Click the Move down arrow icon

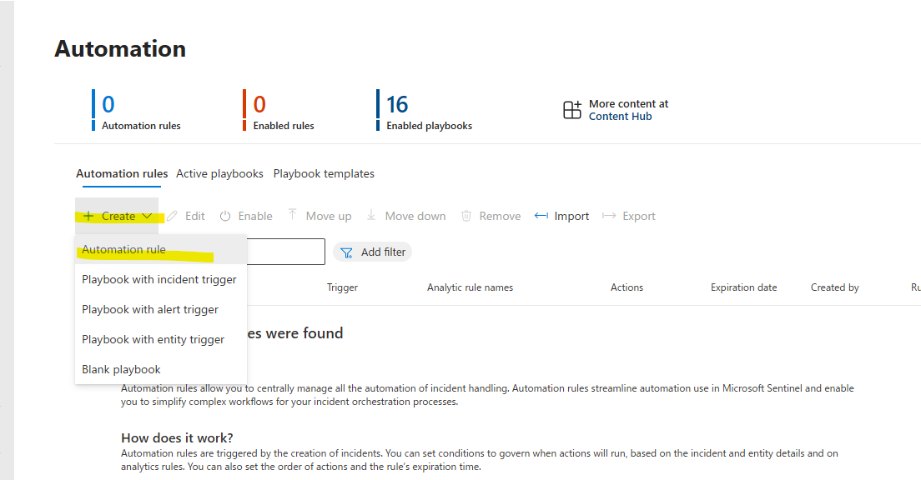pos(371,216)
